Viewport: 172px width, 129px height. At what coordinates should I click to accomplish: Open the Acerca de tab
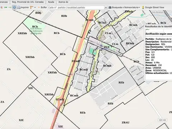click(x=63, y=2)
